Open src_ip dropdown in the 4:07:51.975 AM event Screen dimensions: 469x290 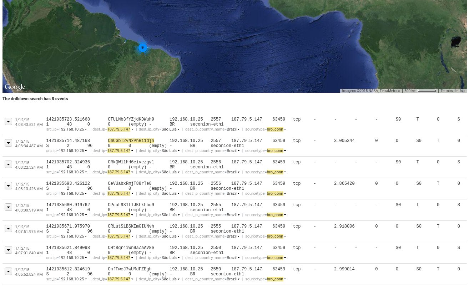[x=86, y=236]
